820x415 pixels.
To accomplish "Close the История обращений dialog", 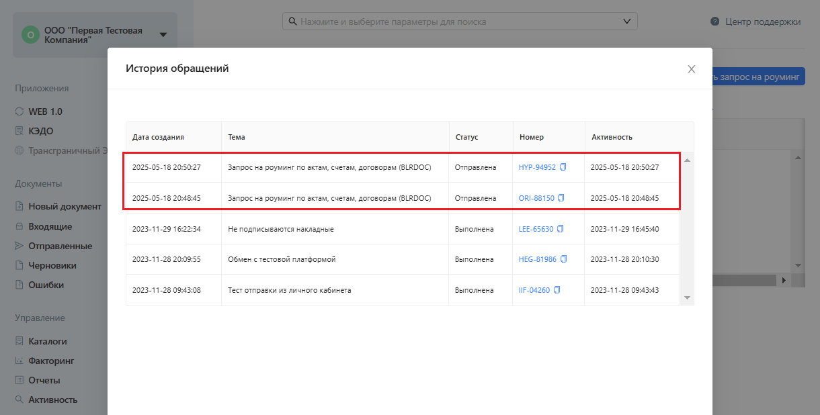I will (x=692, y=69).
